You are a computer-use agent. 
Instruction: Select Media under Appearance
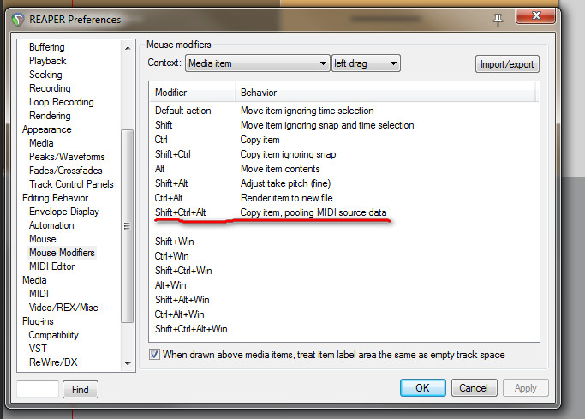click(x=41, y=143)
